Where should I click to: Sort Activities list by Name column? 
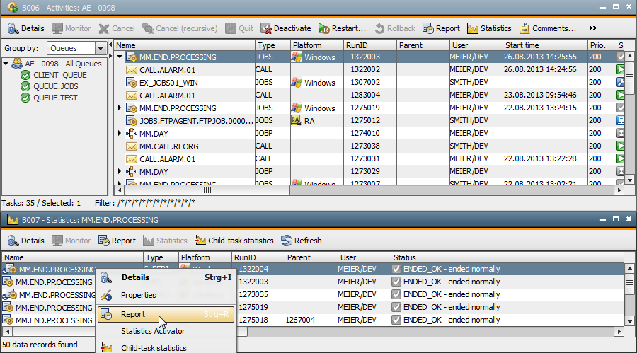click(185, 45)
